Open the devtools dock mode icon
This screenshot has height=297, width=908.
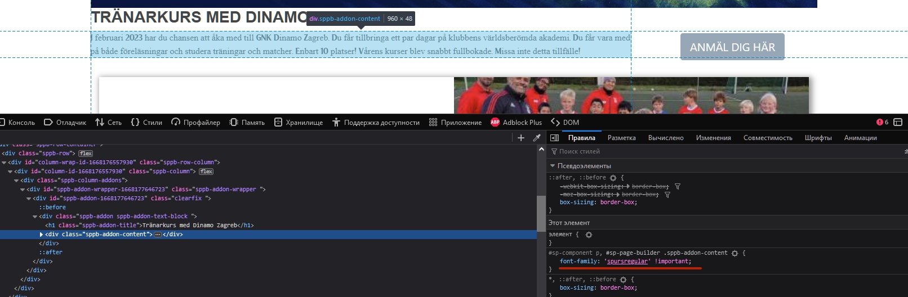(898, 122)
